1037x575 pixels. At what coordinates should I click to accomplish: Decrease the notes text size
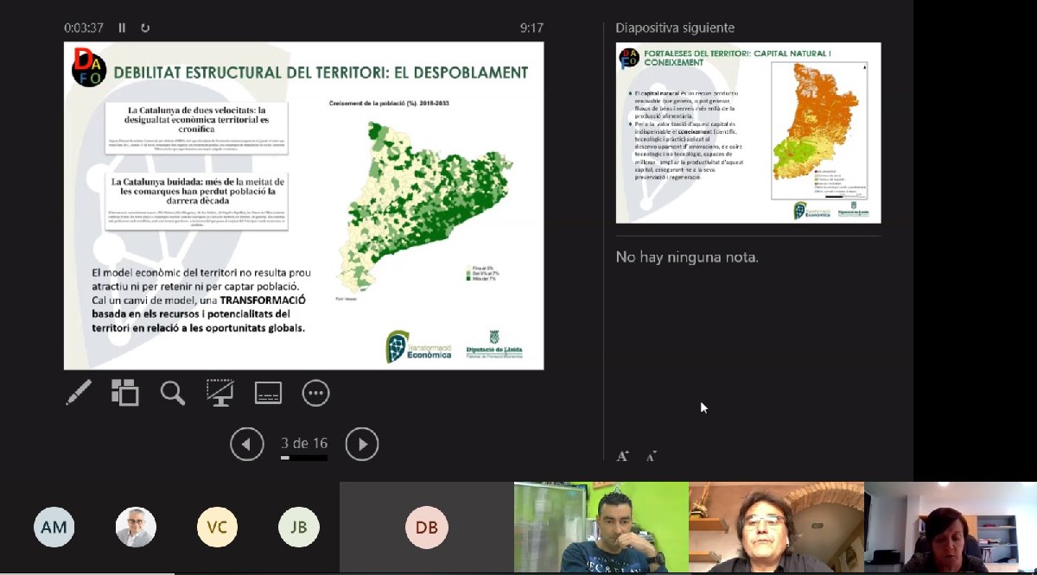(651, 456)
